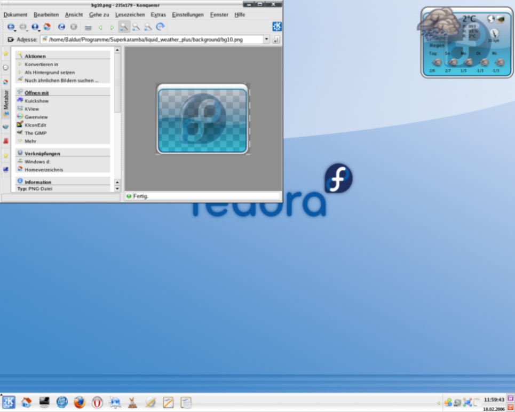Image resolution: width=515 pixels, height=412 pixels.
Task: Select the Metabar sidebar tab
Action: click(x=6, y=104)
